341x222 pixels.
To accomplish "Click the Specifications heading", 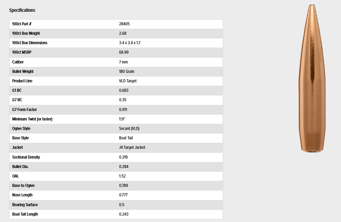I will (x=22, y=10).
